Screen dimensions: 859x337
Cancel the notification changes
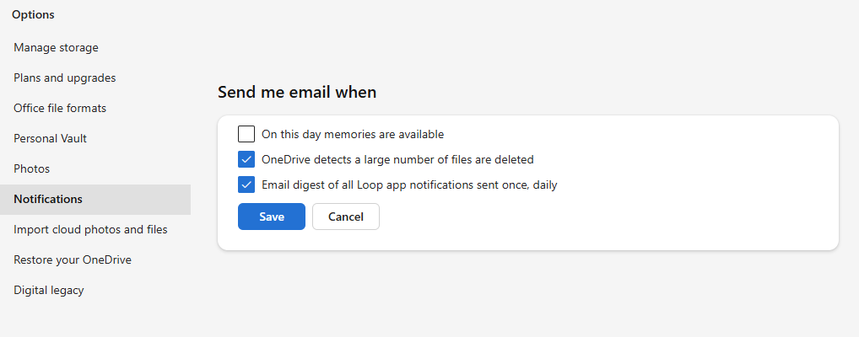coord(346,217)
